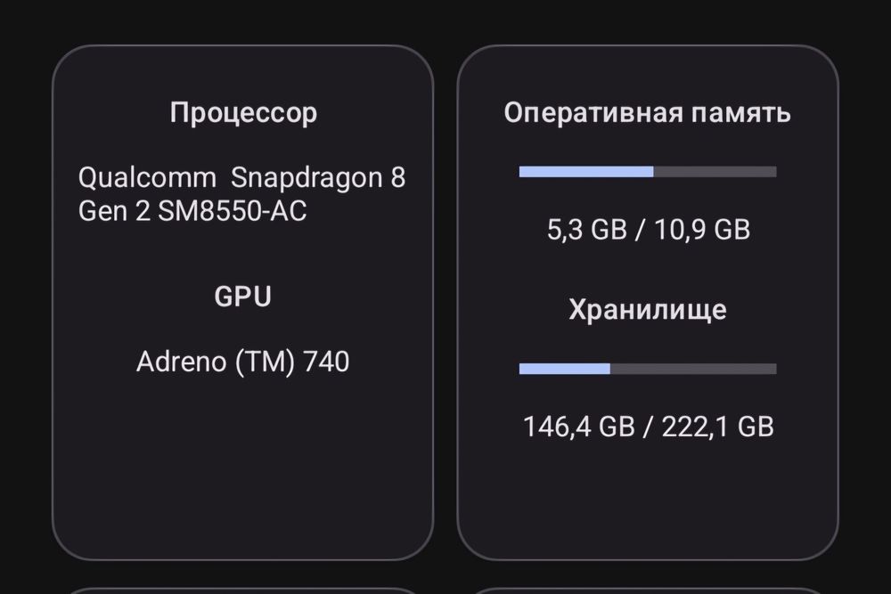The image size is (891, 594).
Task: Tap the Gen 2 SM8550-AC model line
Action: click(192, 212)
